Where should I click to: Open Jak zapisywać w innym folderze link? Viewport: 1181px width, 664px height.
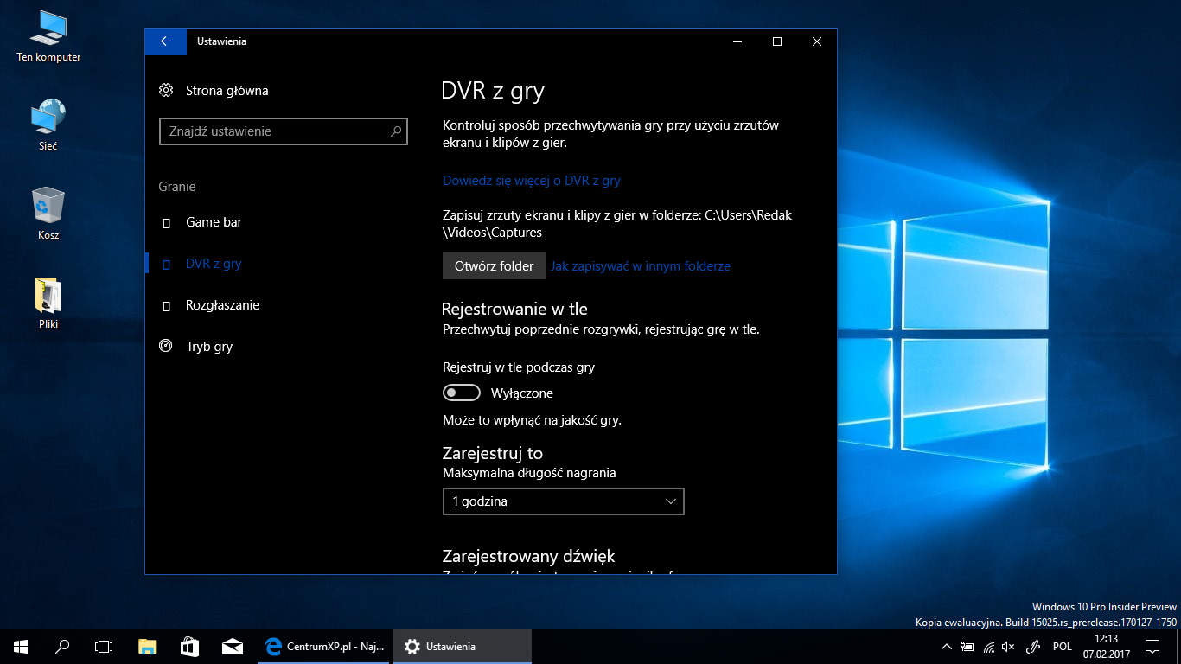click(x=641, y=266)
